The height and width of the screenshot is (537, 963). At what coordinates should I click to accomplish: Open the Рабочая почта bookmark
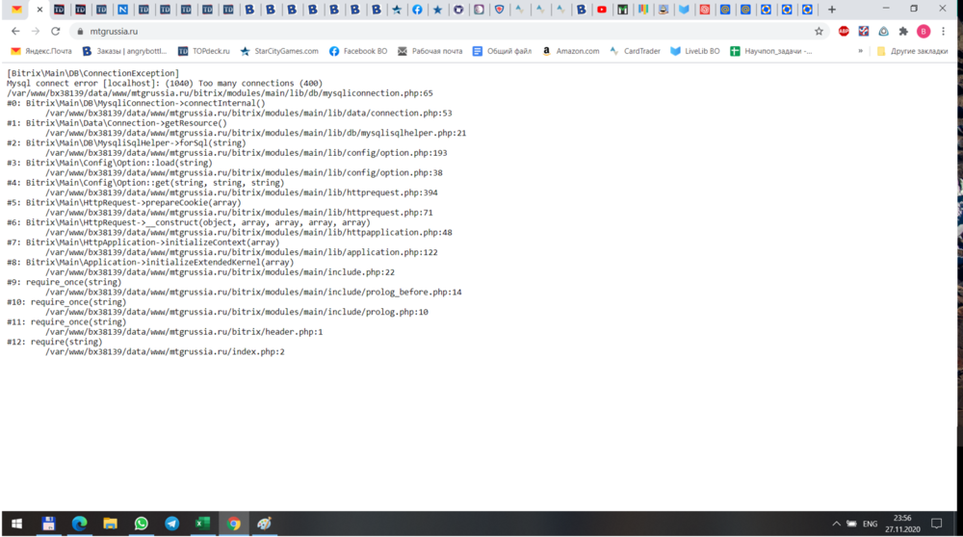coord(429,51)
